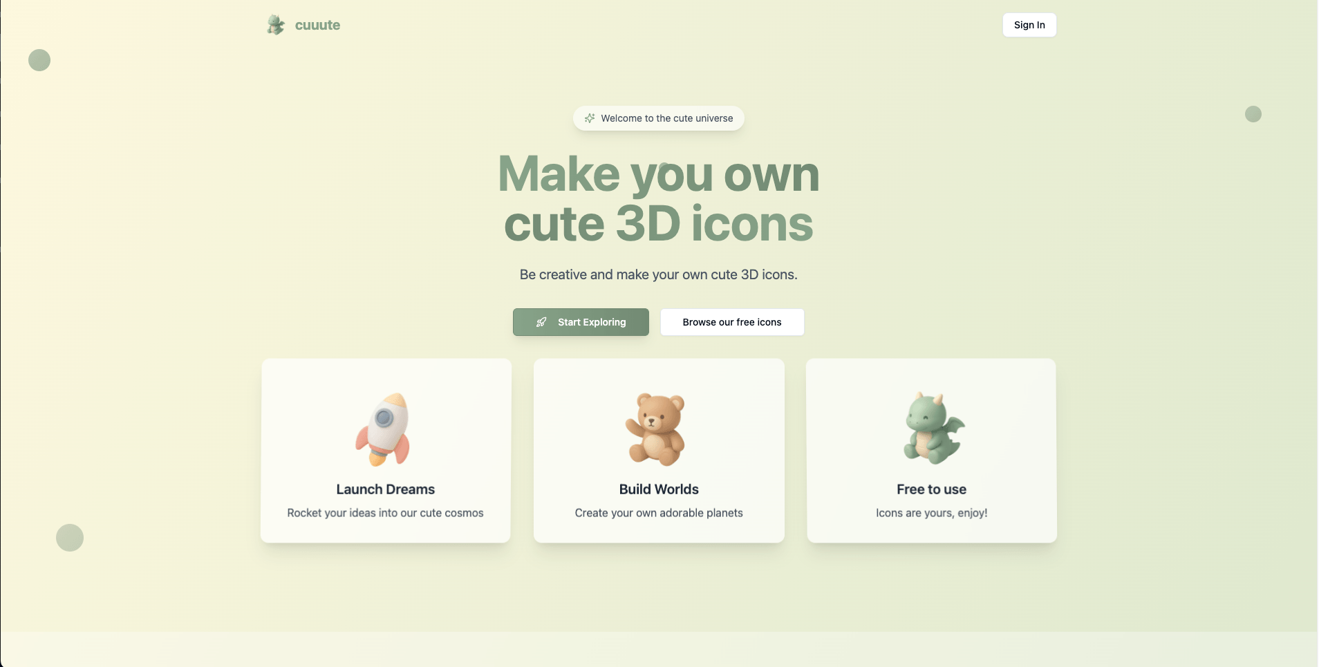Click 'Rocket your ideas into our cute cosmos' text
The image size is (1319, 667).
click(x=385, y=513)
